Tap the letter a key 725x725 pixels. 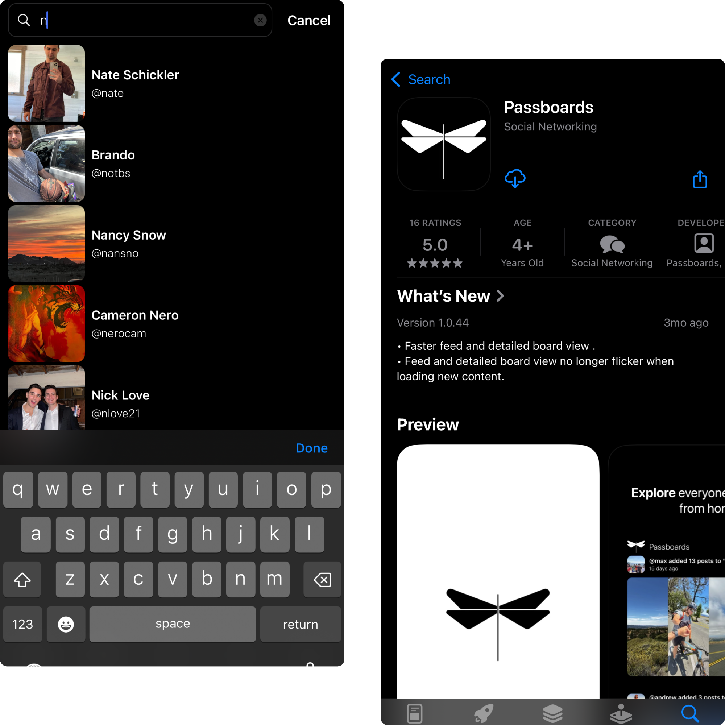click(36, 534)
